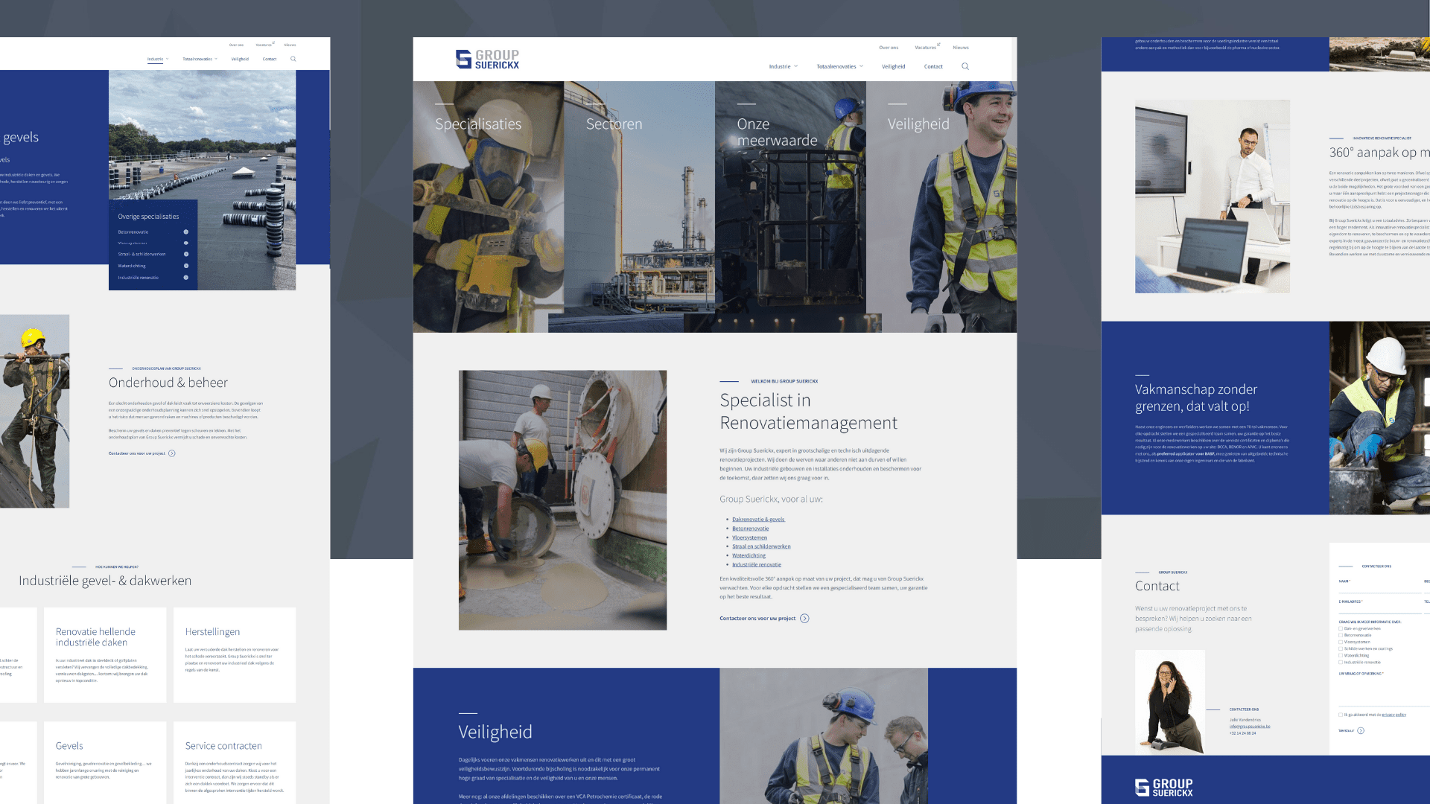Click the arrow icon next to Betonrenovatie in Overige specialisaties
1430x804 pixels.
[x=186, y=232]
